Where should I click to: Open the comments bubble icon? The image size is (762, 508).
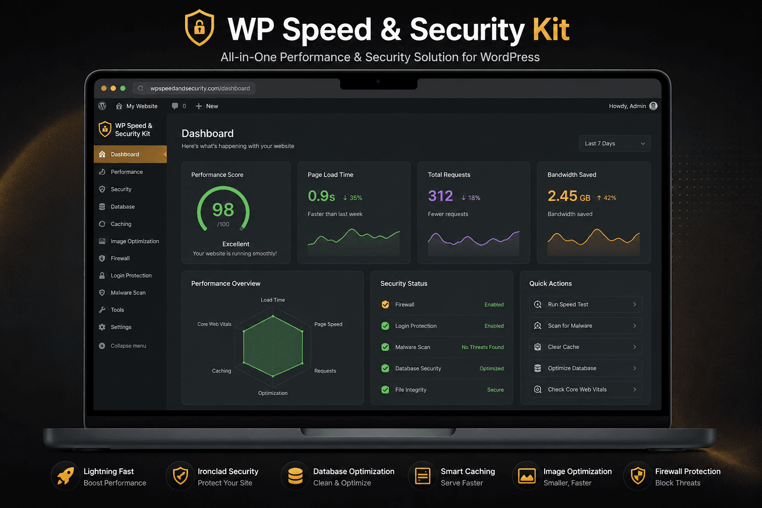(x=175, y=106)
